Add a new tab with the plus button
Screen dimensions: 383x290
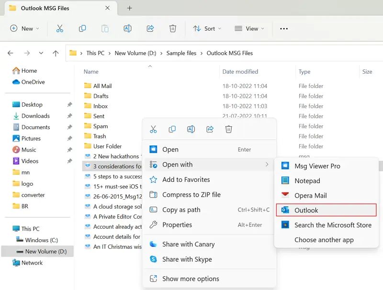(x=129, y=8)
